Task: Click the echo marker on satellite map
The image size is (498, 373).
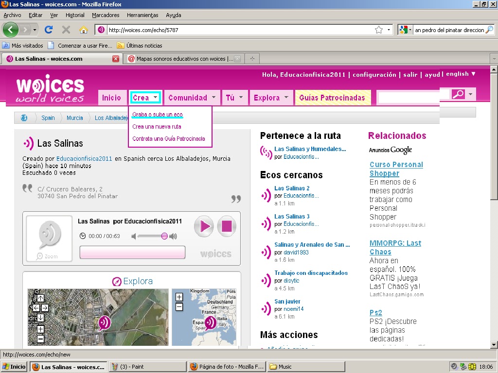Action: point(104,323)
